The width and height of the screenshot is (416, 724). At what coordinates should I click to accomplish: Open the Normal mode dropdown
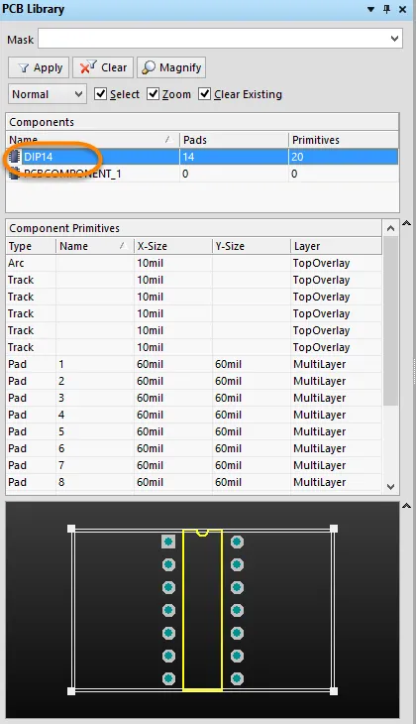47,94
